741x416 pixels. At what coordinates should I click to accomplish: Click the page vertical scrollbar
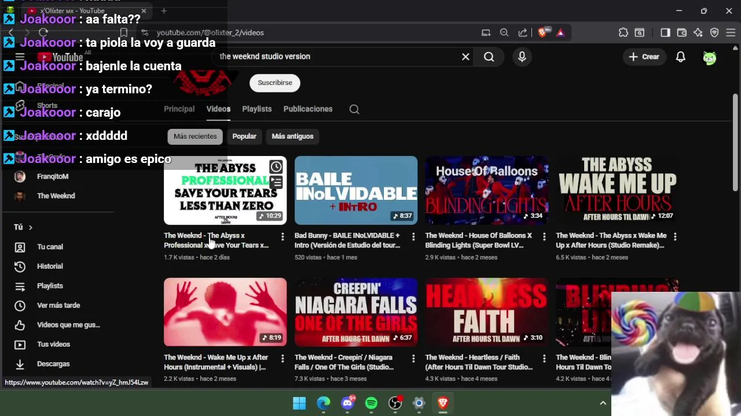pyautogui.click(x=735, y=142)
